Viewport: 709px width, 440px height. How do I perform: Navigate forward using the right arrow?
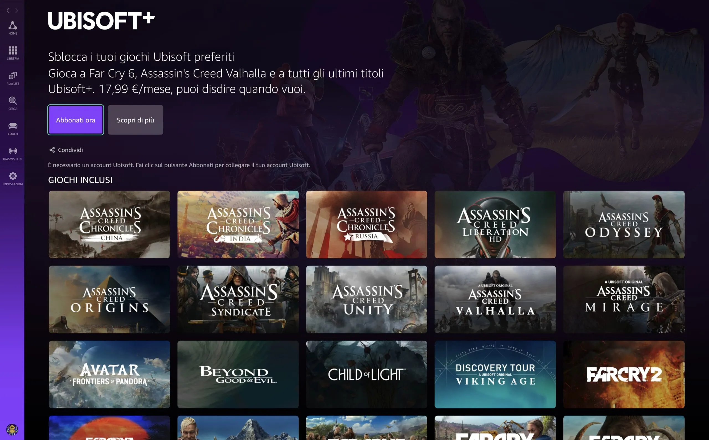tap(17, 11)
